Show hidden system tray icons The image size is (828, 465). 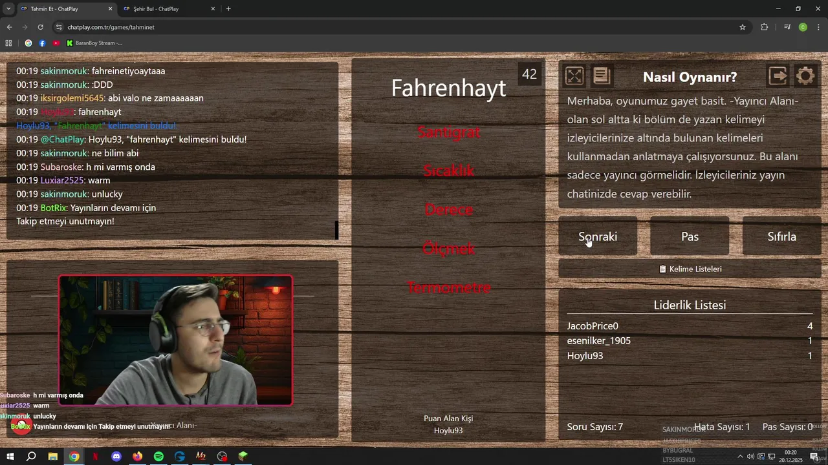coord(740,457)
